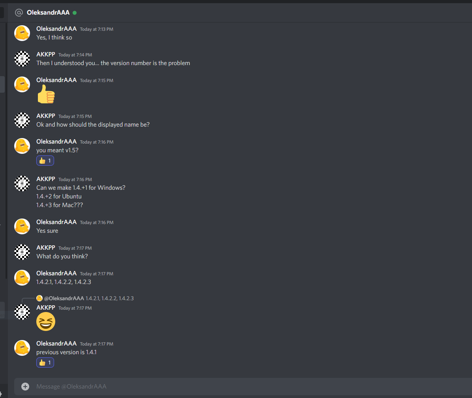The height and width of the screenshot is (398, 472).
Task: Click the OleksandrAAA title in the header
Action: (48, 13)
